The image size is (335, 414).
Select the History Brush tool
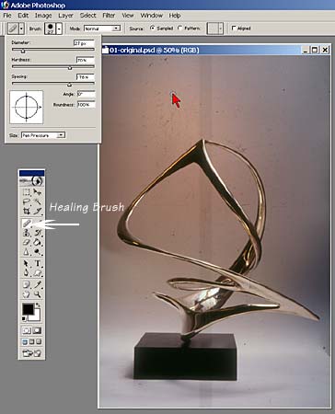click(37, 233)
